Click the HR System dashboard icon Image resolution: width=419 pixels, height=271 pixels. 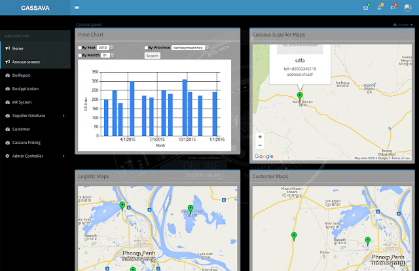click(7, 102)
